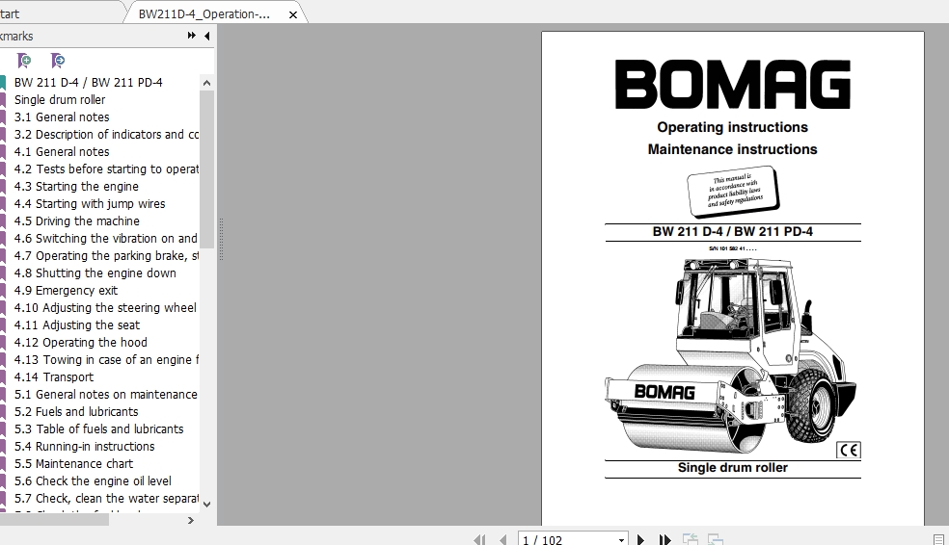Click 'Operating instructions' heading on the page

[x=732, y=127]
